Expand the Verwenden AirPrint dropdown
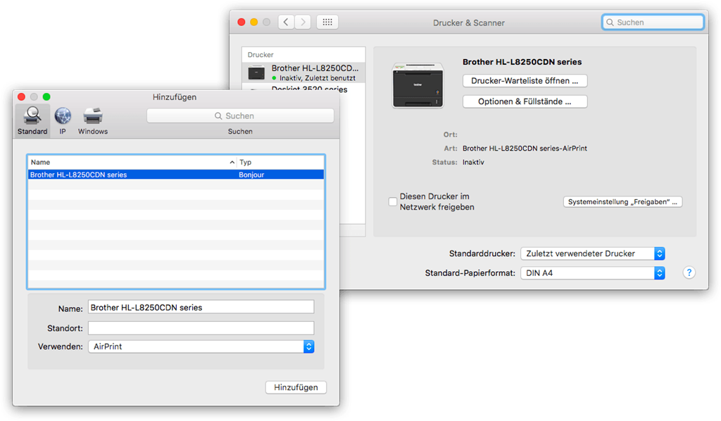Screen dimensions: 721x421 tap(201, 346)
